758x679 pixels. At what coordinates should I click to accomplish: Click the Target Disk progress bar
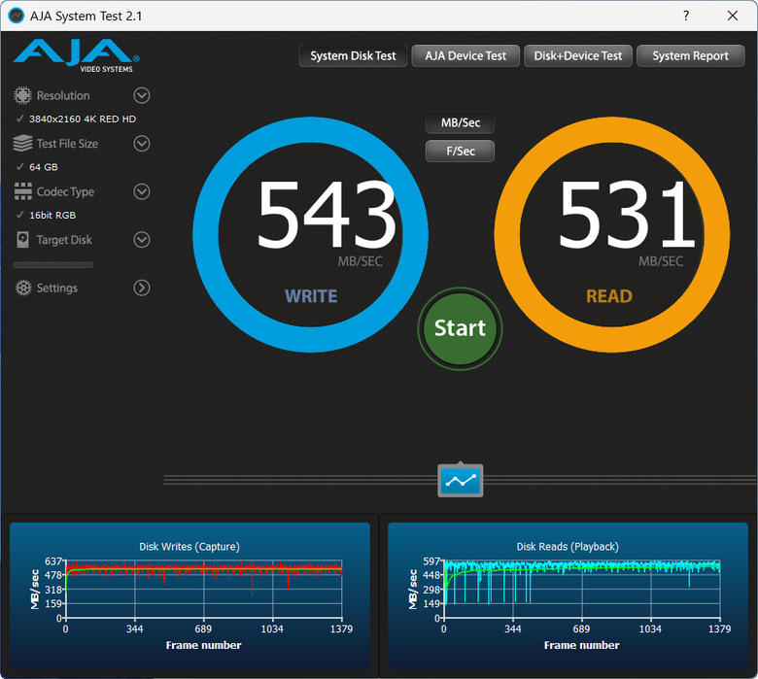coord(53,264)
